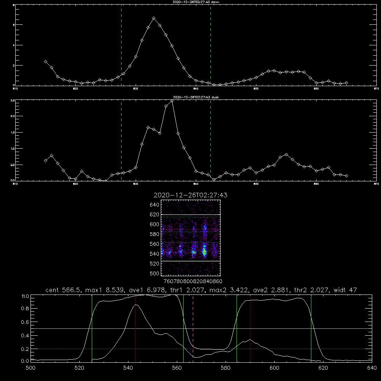Click the orange dashed center line in bottom plot

coord(193,328)
